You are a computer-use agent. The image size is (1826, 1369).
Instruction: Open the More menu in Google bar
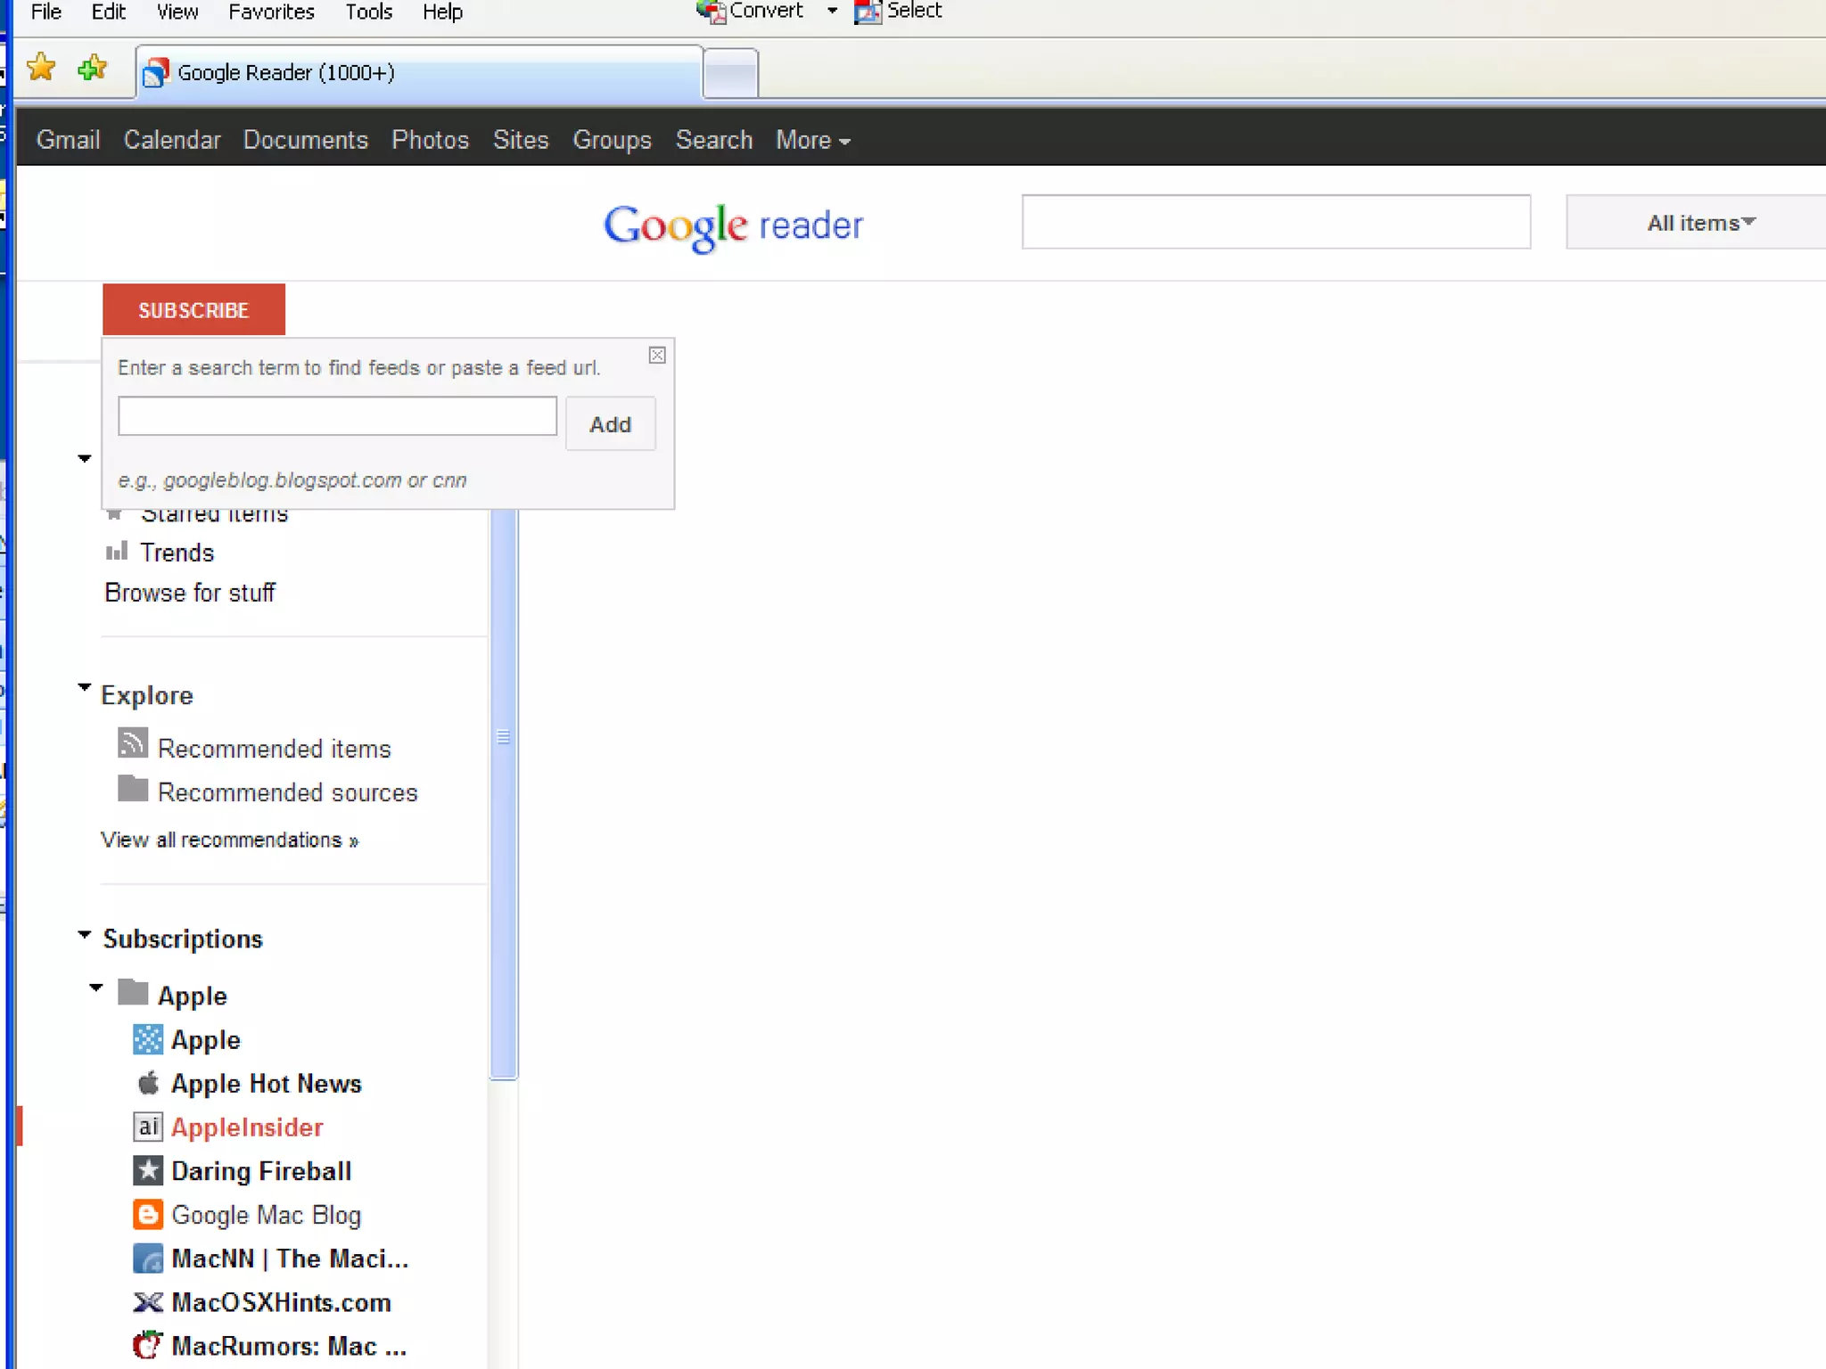tap(812, 140)
